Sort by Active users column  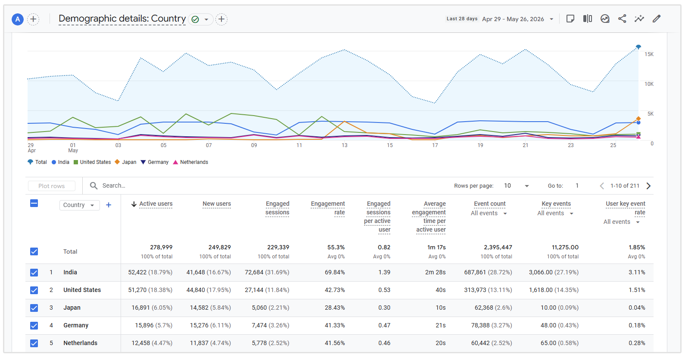tap(156, 204)
